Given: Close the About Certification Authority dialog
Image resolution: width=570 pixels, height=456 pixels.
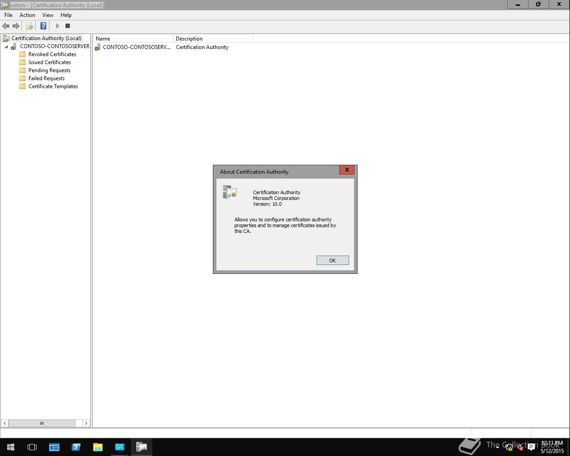Looking at the screenshot, I should (347, 170).
